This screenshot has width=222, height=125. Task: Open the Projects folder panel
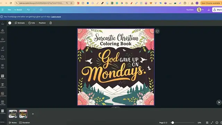click(2, 57)
